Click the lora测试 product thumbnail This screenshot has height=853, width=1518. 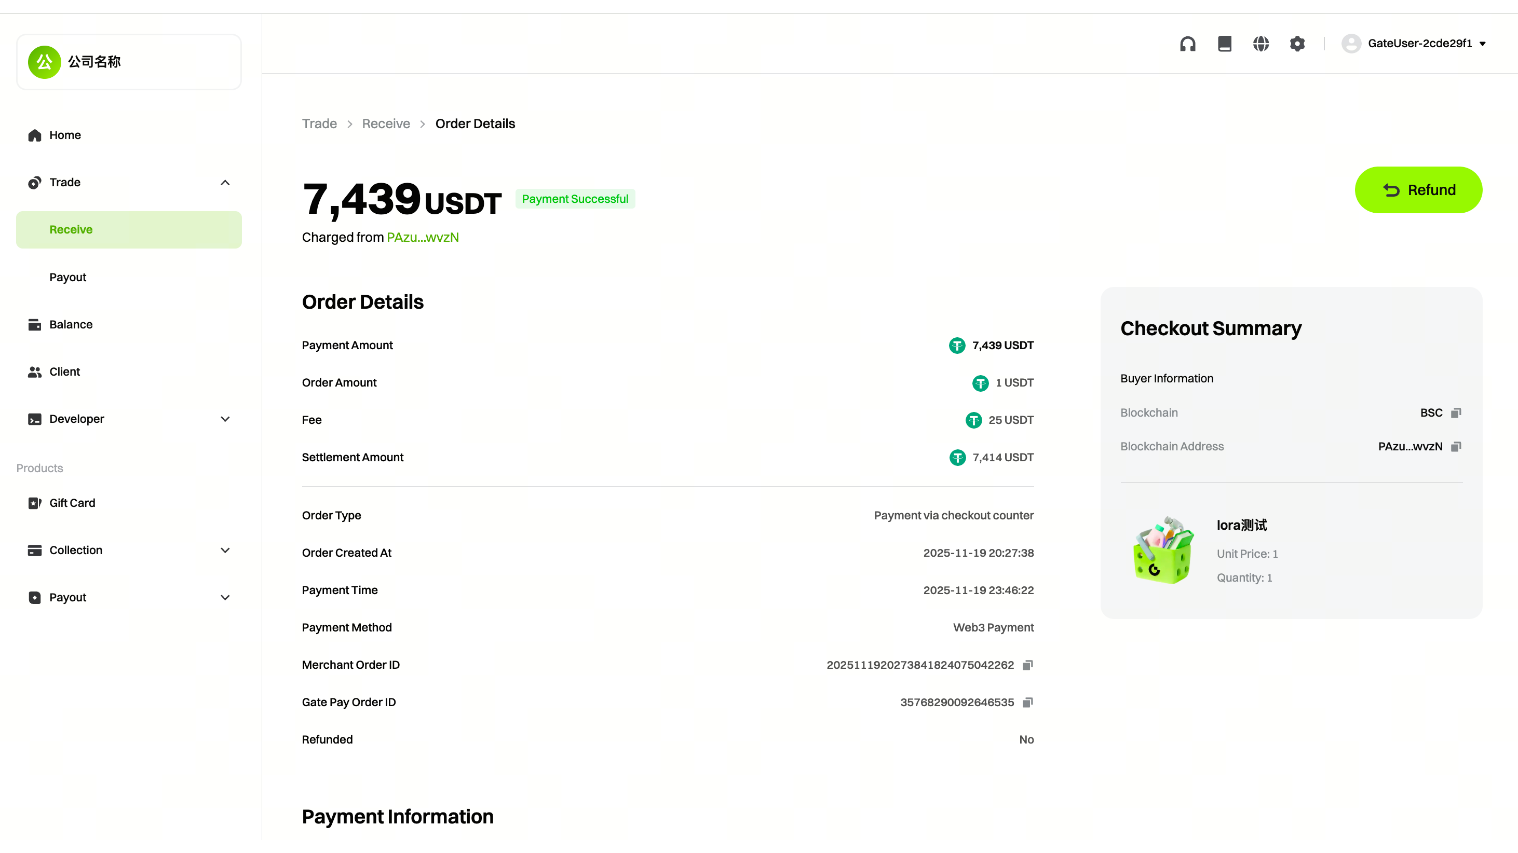(x=1163, y=550)
